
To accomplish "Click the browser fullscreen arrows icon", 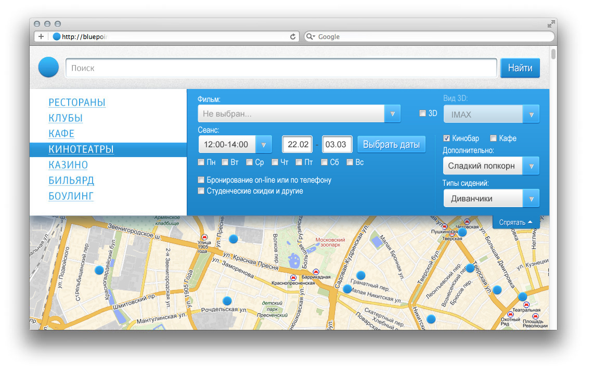I will [x=551, y=24].
